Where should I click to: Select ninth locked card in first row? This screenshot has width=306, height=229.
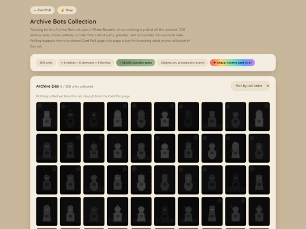coord(236,116)
